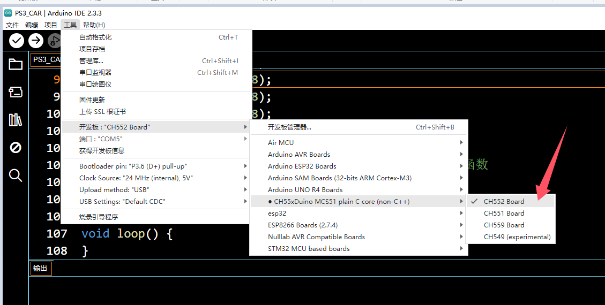Open the Search magnifier sidebar icon
This screenshot has width=605, height=305.
pyautogui.click(x=16, y=176)
